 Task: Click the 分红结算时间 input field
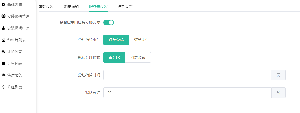pyautogui.click(x=187, y=75)
